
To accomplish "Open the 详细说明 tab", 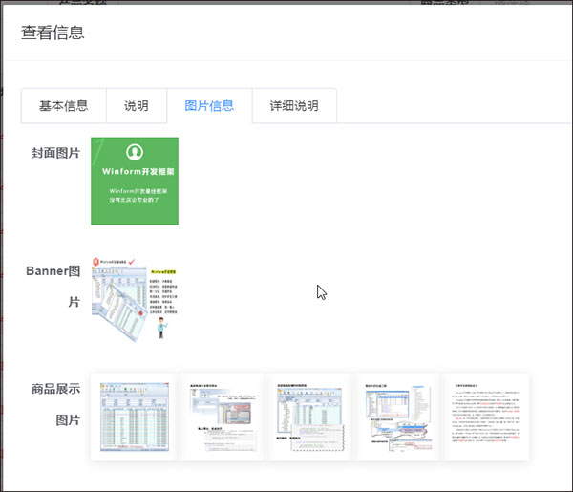I will 294,106.
